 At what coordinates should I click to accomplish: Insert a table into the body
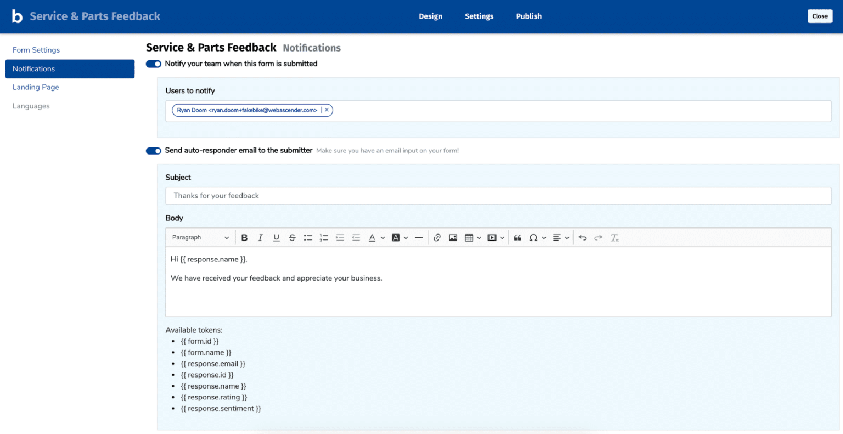click(469, 238)
